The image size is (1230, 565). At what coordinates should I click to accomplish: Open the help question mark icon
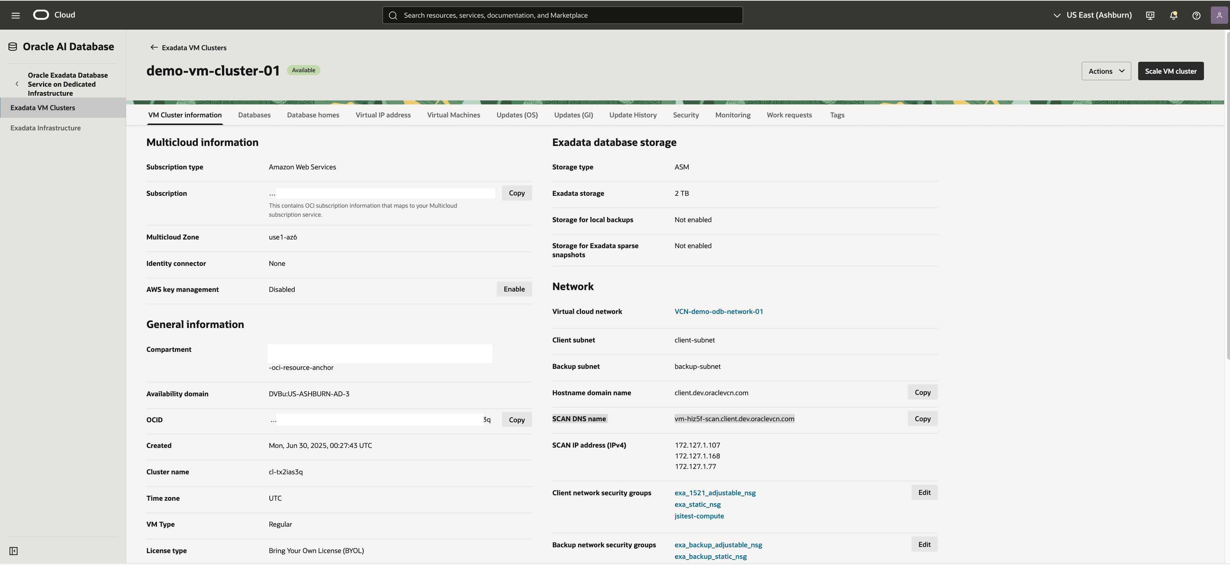click(x=1196, y=15)
